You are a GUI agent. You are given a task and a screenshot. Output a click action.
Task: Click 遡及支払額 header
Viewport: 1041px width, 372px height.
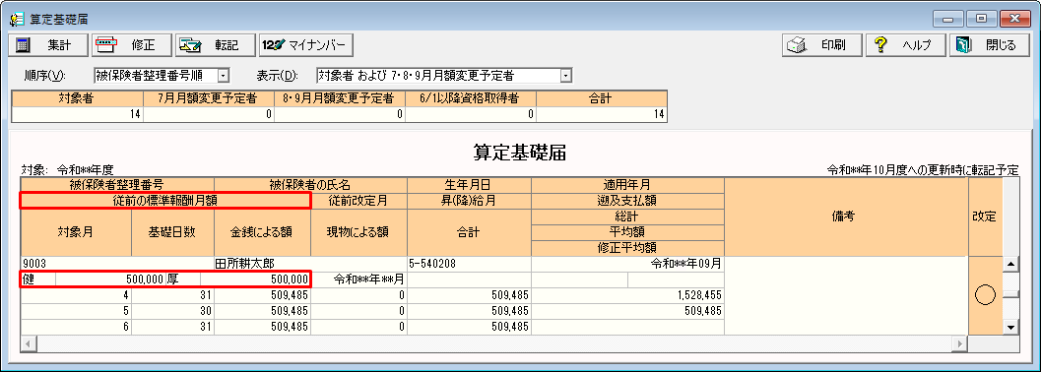click(x=627, y=200)
